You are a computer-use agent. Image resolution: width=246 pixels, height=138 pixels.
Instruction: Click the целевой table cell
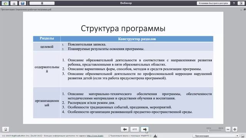[x=47, y=47]
